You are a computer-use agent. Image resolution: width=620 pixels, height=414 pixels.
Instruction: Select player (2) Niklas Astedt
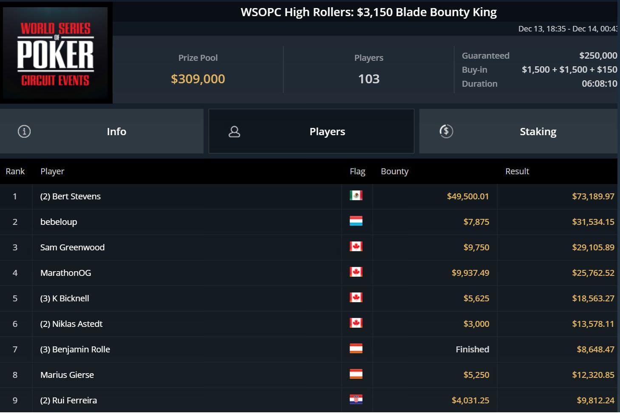pos(71,324)
